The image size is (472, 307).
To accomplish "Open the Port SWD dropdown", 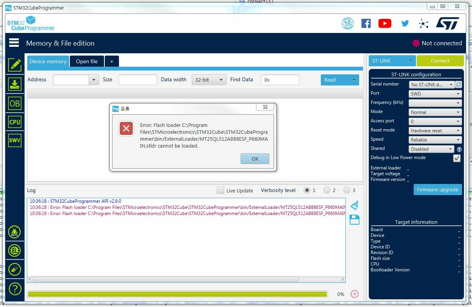I will pos(435,94).
